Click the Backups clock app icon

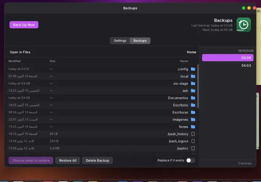click(x=244, y=25)
